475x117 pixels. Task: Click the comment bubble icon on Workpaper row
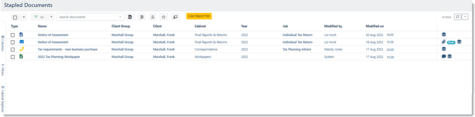[444, 56]
